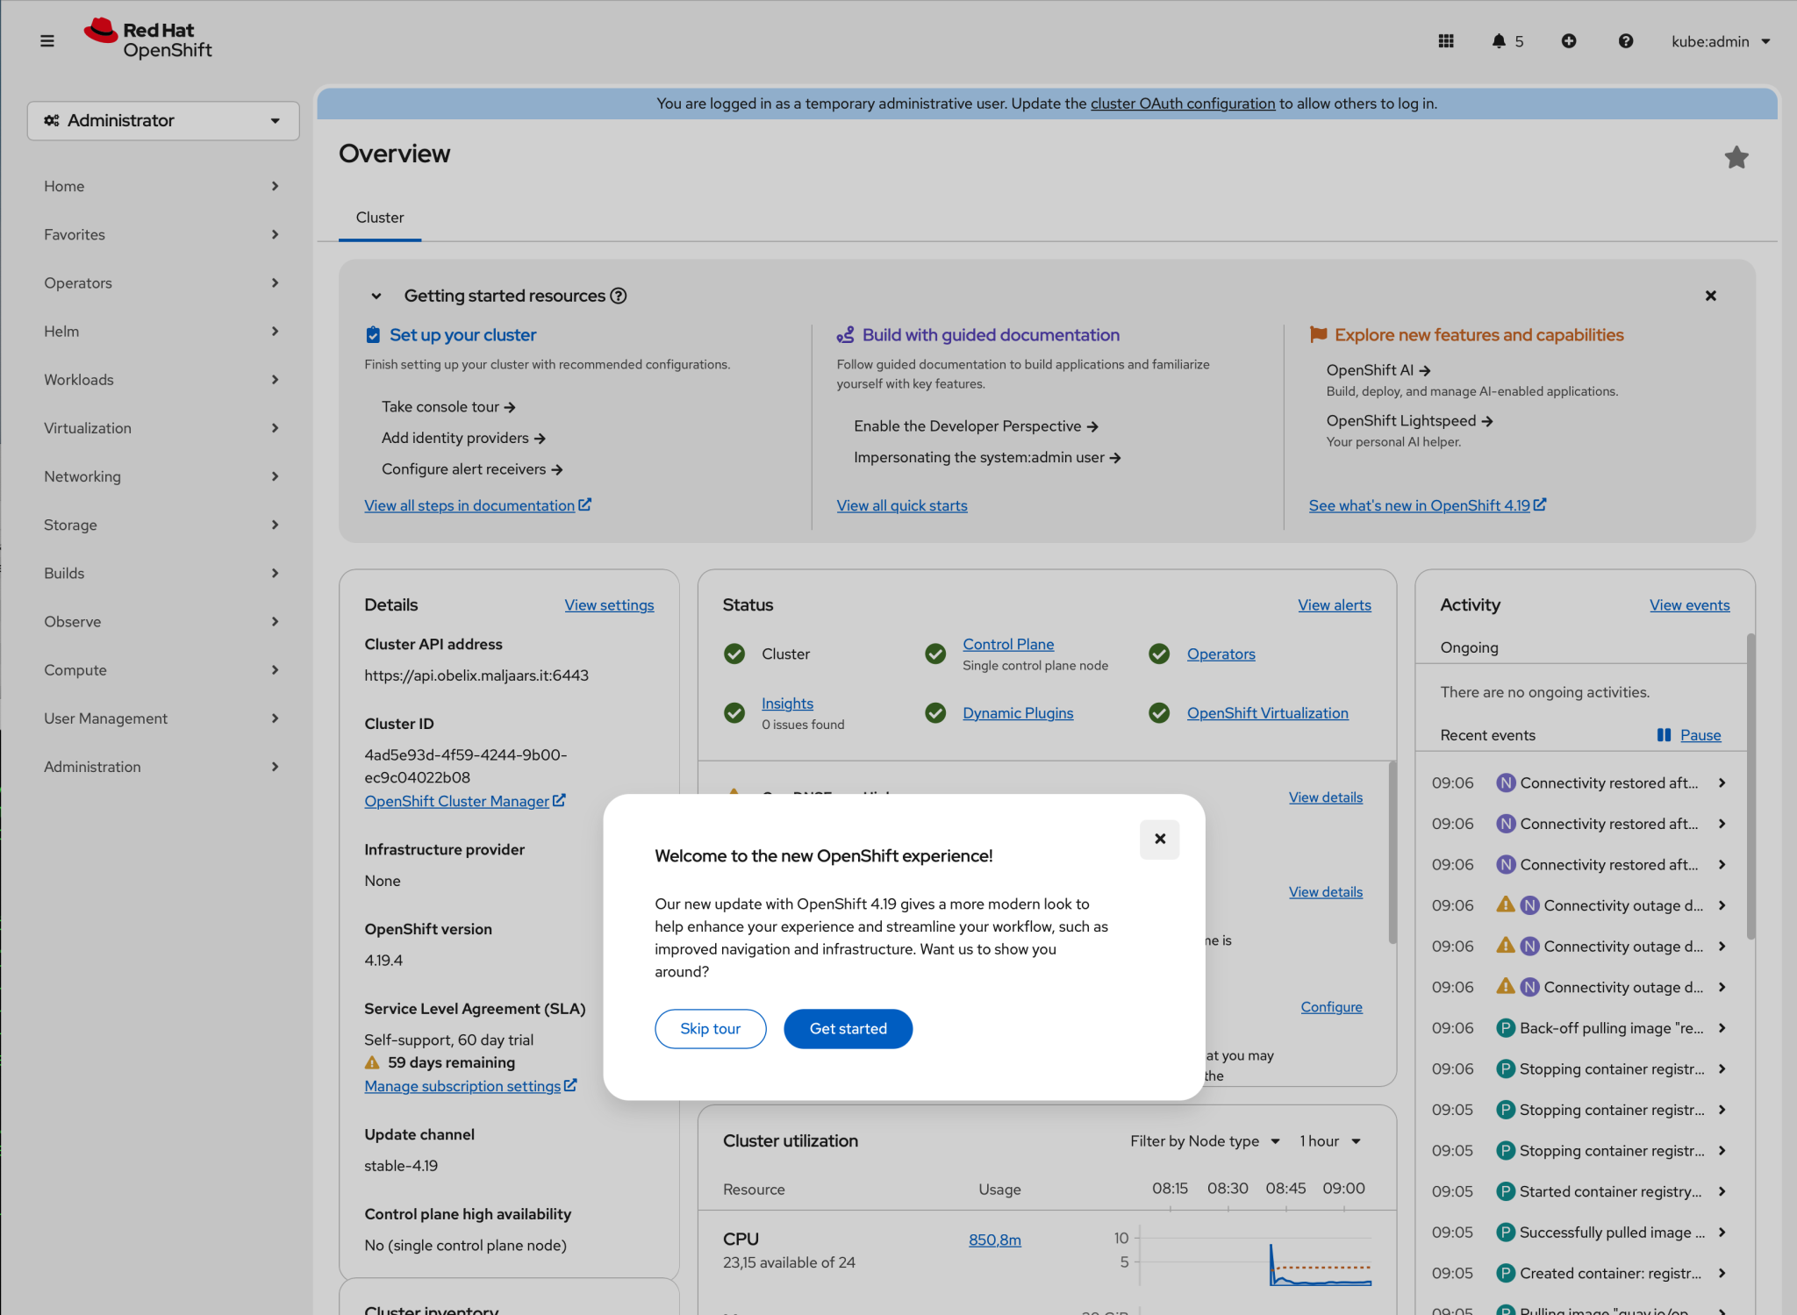The image size is (1797, 1315).
Task: Toggle the navigation sidebar hamburger icon
Action: pyautogui.click(x=47, y=40)
